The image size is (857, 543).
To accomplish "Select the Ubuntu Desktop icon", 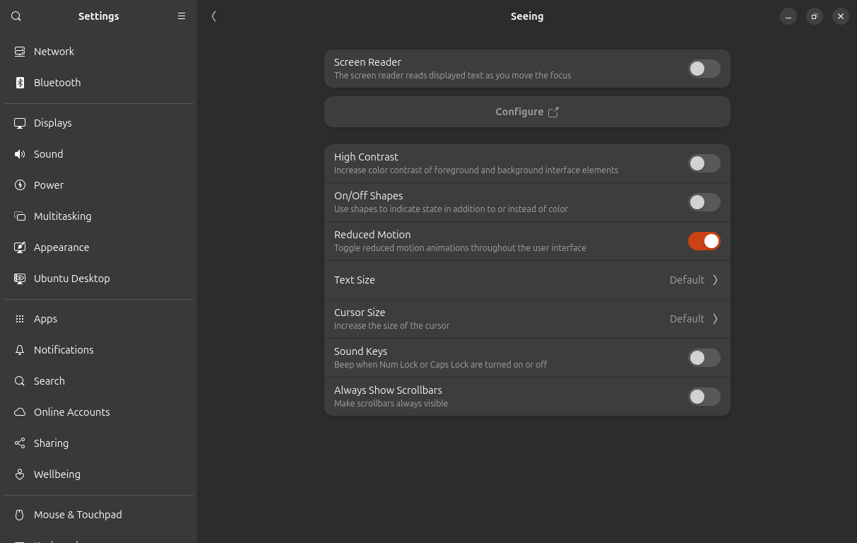I will [x=19, y=278].
